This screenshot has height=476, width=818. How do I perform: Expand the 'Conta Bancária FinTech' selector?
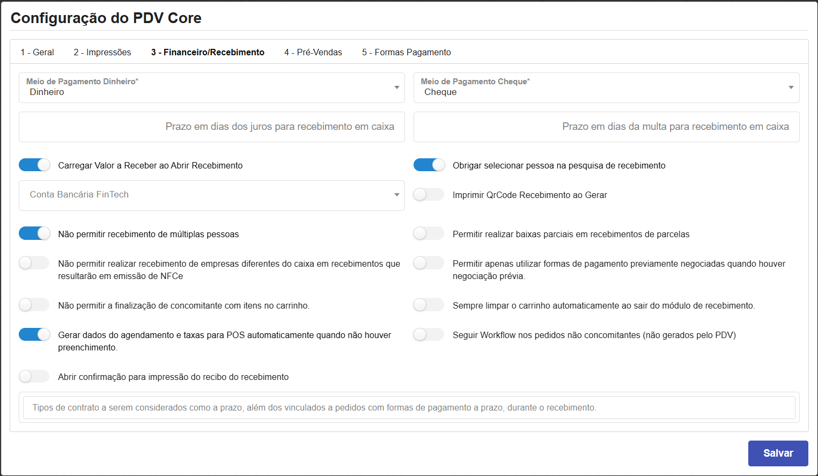[x=397, y=195]
